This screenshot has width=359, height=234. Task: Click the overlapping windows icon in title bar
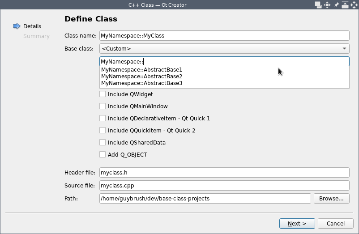(318, 5)
